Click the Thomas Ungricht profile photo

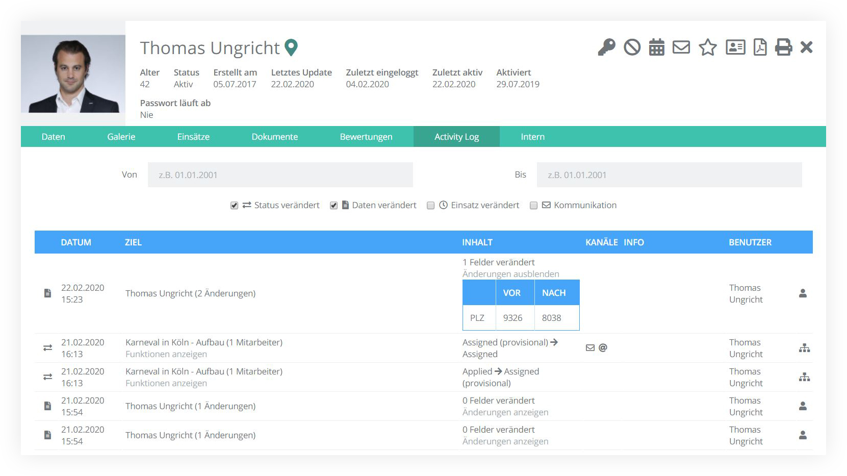tap(73, 73)
